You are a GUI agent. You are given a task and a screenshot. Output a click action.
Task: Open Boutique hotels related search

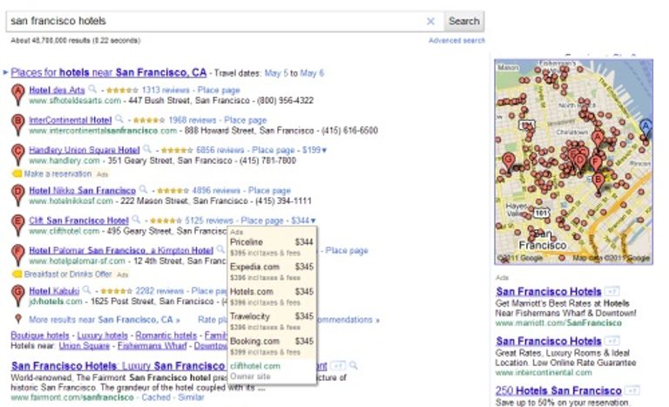[40, 336]
